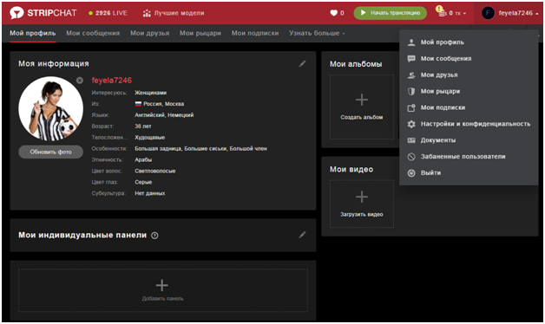Switch to the Мои сообщения tab
This screenshot has width=545, height=324.
pos(93,33)
